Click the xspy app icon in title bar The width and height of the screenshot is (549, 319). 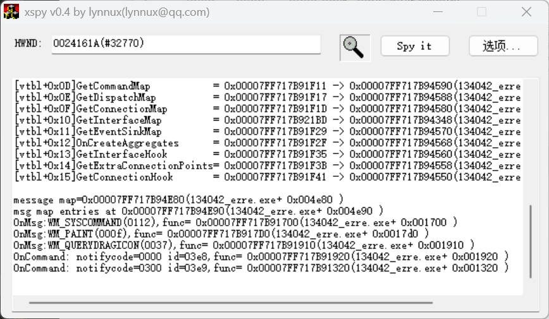coord(11,12)
